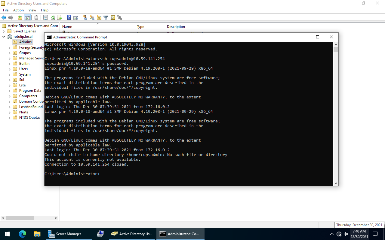The height and width of the screenshot is (240, 385).
Task: Go up one level using the folder-up icon
Action: 20,18
